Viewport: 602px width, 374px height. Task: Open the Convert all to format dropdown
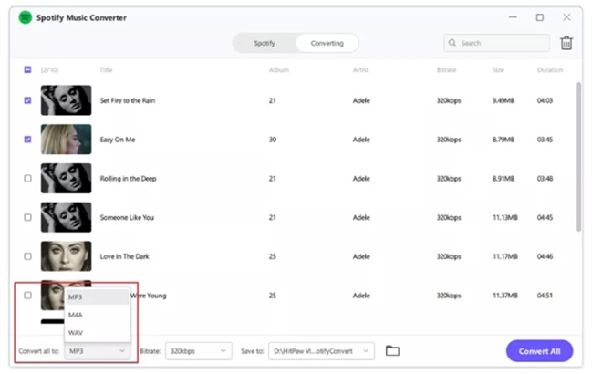coord(98,350)
